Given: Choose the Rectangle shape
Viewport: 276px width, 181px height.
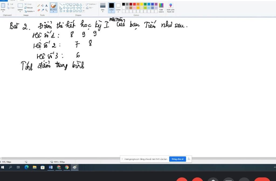Looking at the screenshot, I should click(71, 4).
